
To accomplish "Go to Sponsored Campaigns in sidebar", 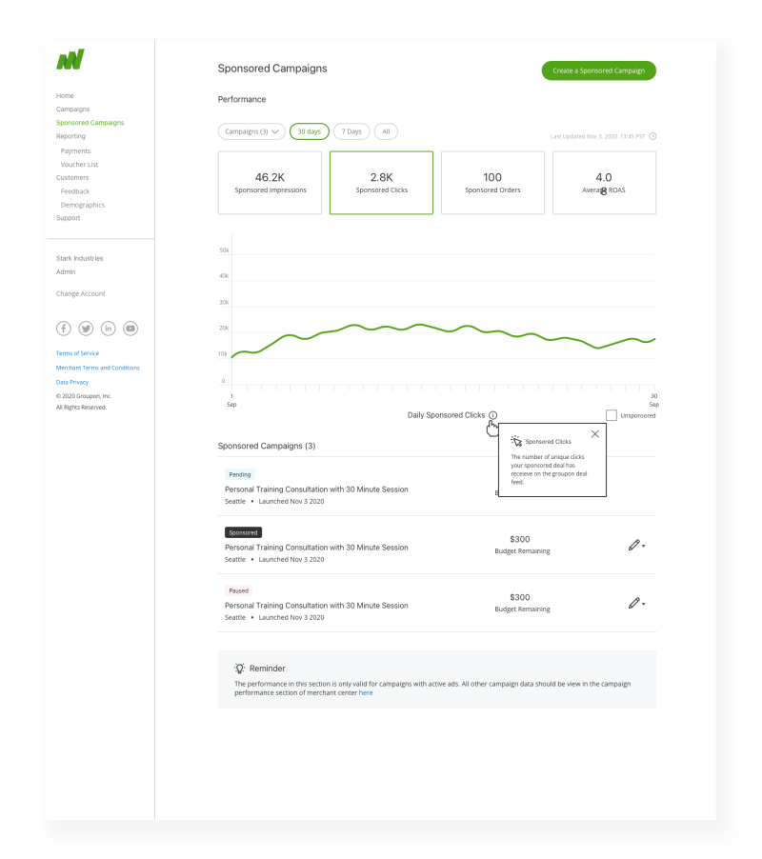I will (90, 123).
